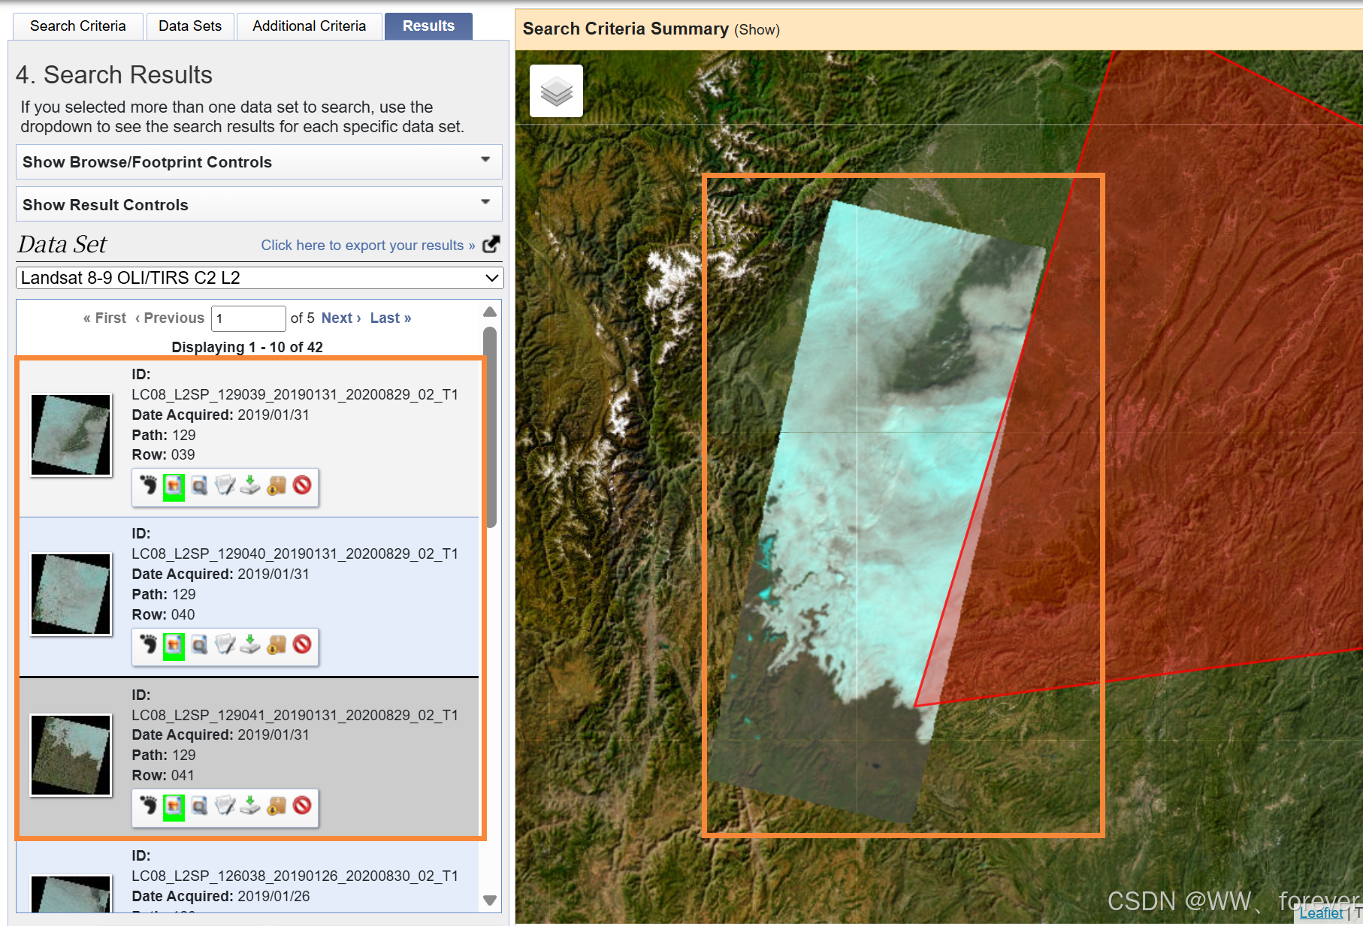
Task: Show footprint for scene 129039
Action: [148, 486]
